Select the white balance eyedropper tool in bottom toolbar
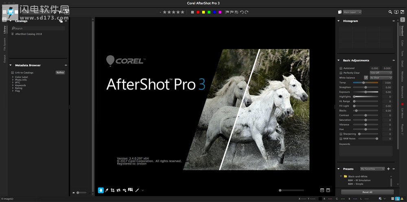The width and height of the screenshot is (407, 202). (x=107, y=190)
